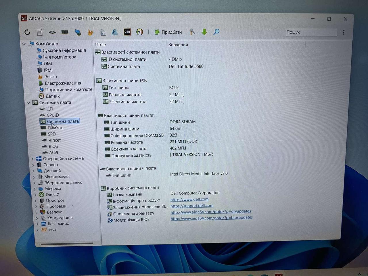Expand the Мультимедіа tree node

click(x=34, y=177)
